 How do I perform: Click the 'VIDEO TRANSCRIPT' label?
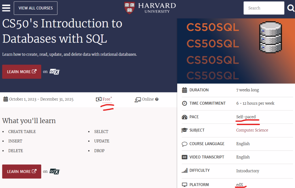207,157
